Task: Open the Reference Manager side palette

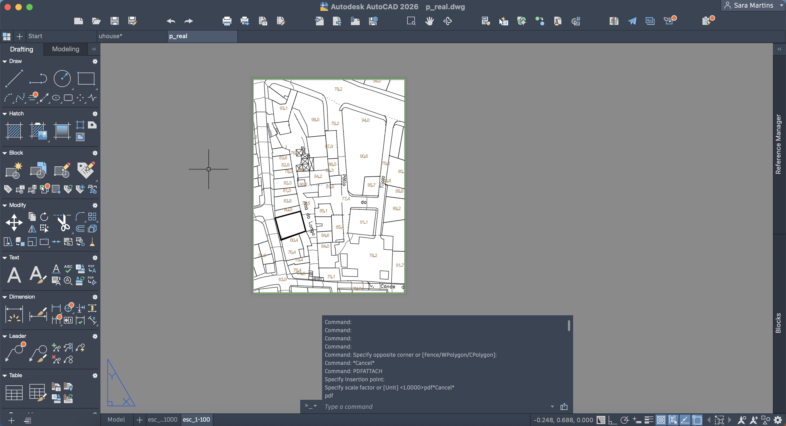Action: [x=778, y=144]
